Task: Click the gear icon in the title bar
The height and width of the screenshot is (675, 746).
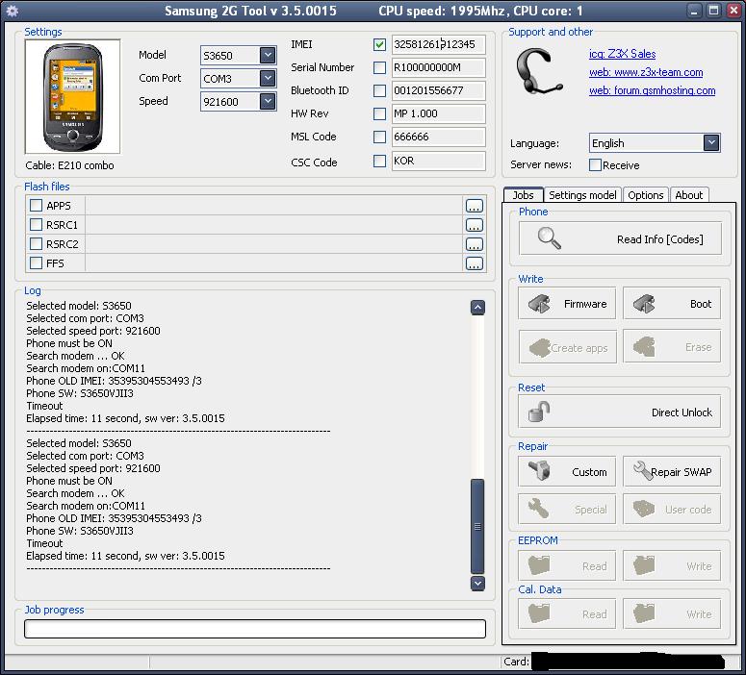Action: [13, 11]
